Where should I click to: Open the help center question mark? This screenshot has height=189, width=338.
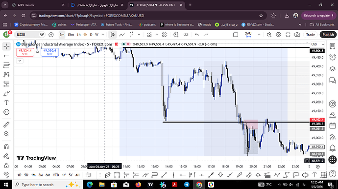pyautogui.click(x=333, y=173)
